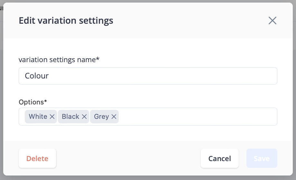The width and height of the screenshot is (296, 180).
Task: Close the Edit variation settings dialog
Action: [x=273, y=20]
